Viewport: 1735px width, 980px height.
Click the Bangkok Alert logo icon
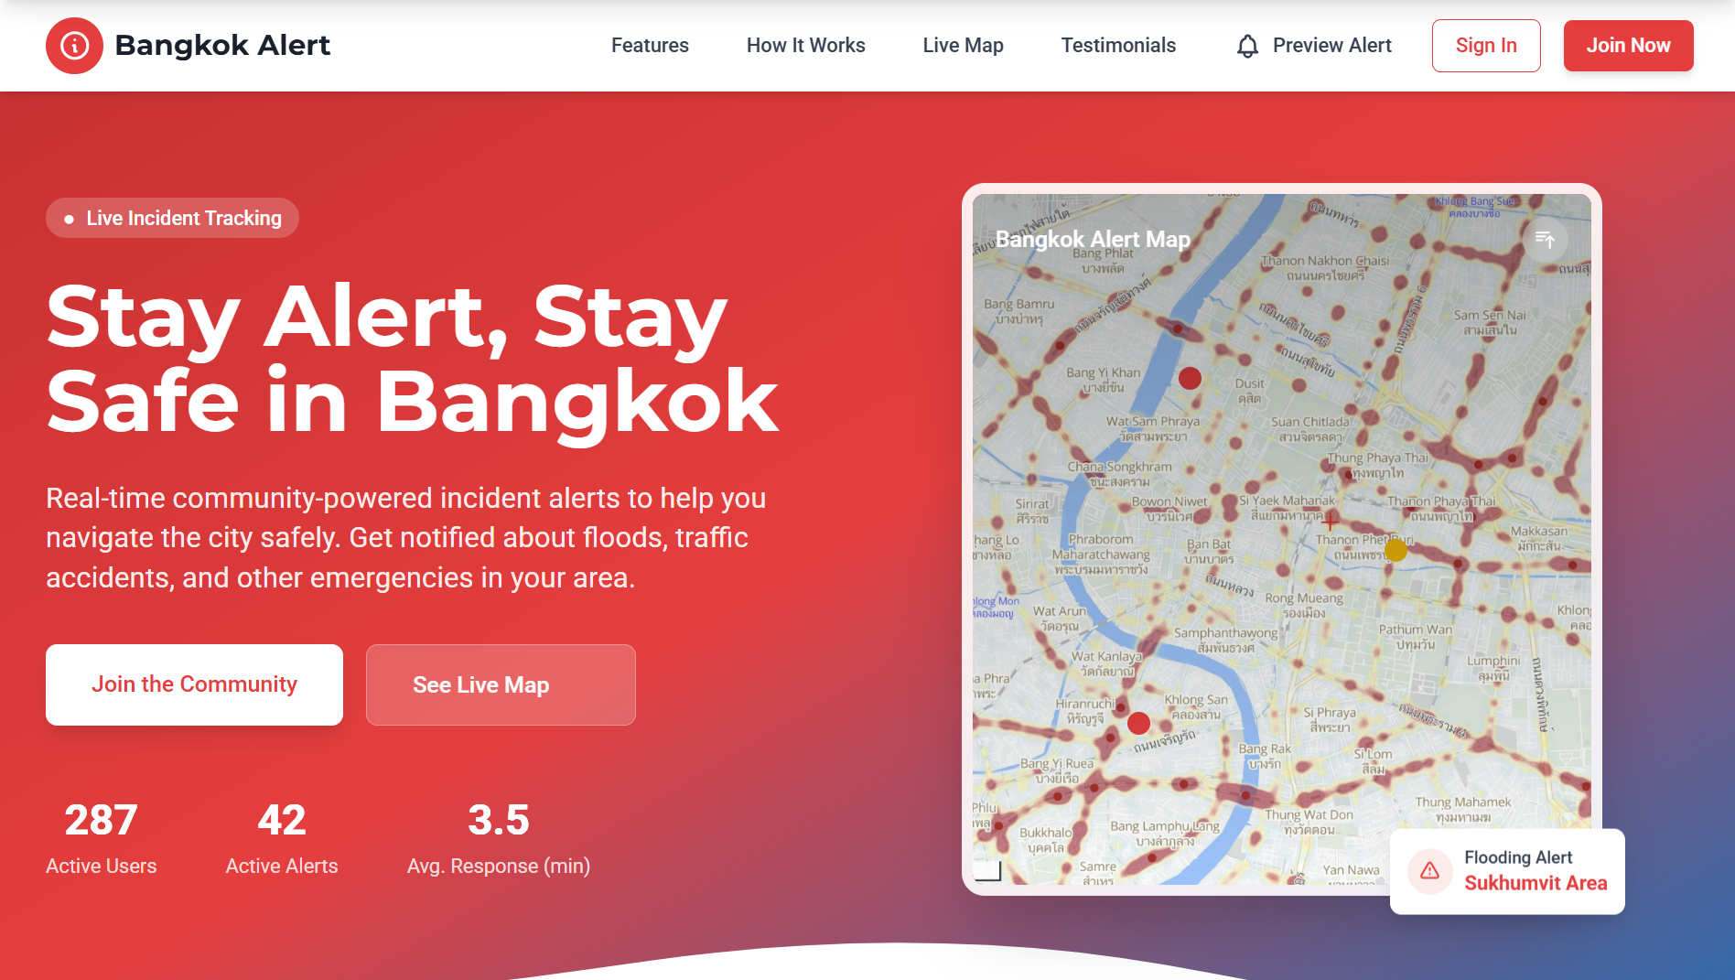74,46
